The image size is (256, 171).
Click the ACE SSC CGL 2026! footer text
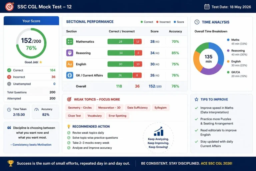tap(216, 163)
